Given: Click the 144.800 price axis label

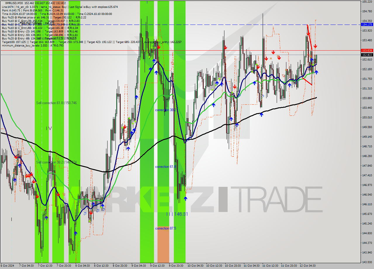Looking at the screenshot, I should [x=367, y=233].
